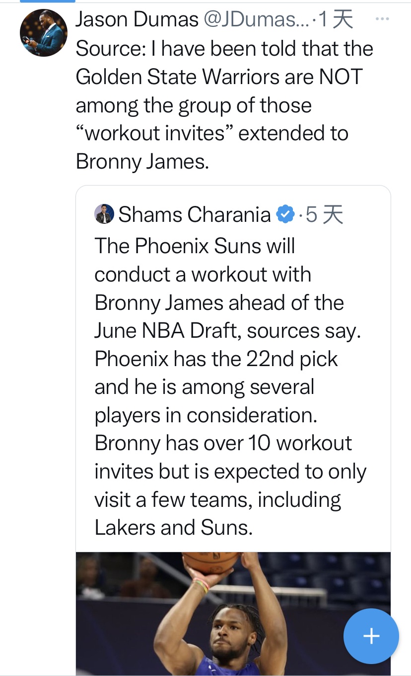
Task: Tap the blue compose new tweet button
Action: (371, 636)
